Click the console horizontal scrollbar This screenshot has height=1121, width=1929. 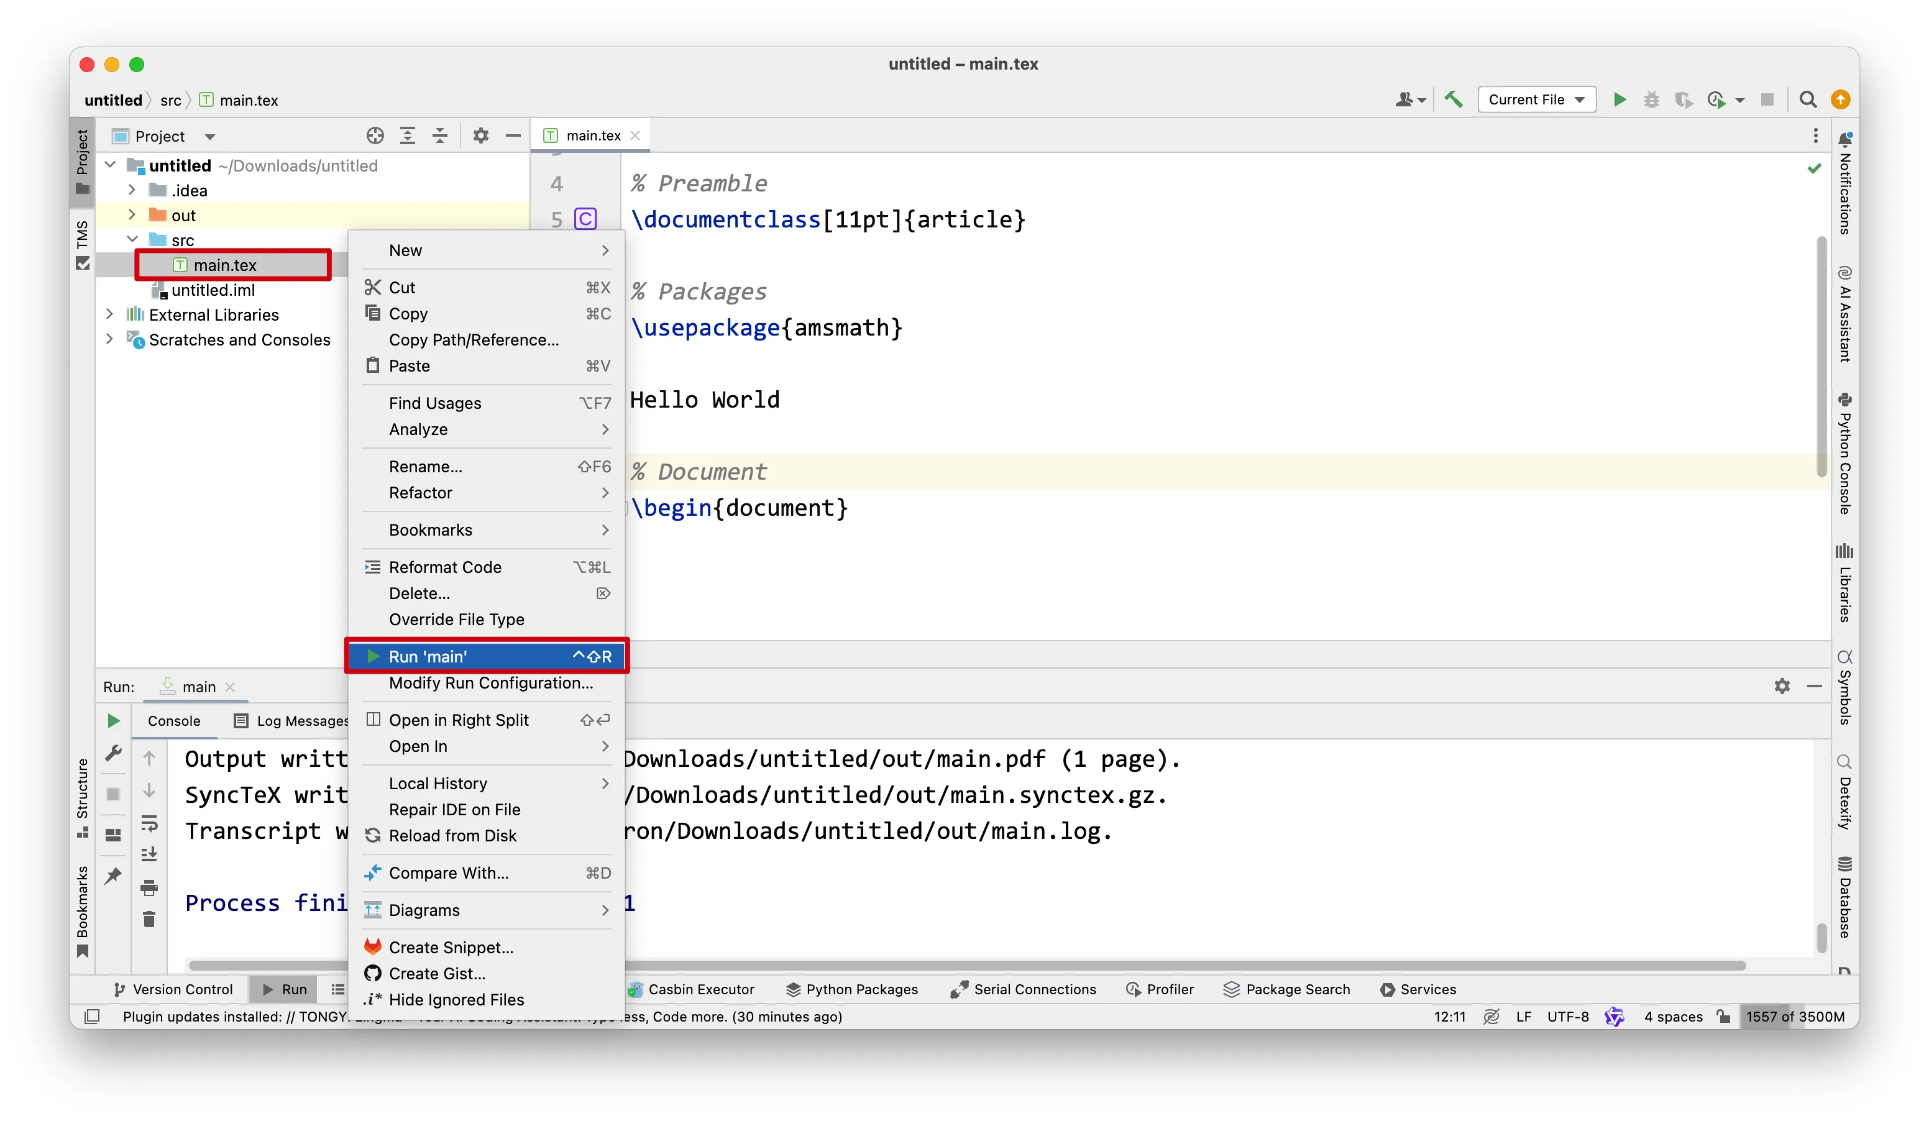click(x=967, y=965)
